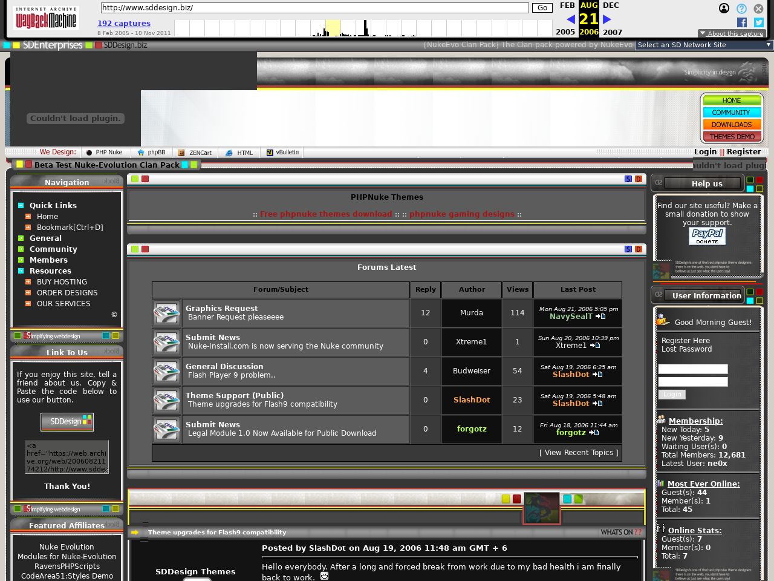Click the Wayback Machine logo
The image size is (774, 581).
pyautogui.click(x=46, y=19)
